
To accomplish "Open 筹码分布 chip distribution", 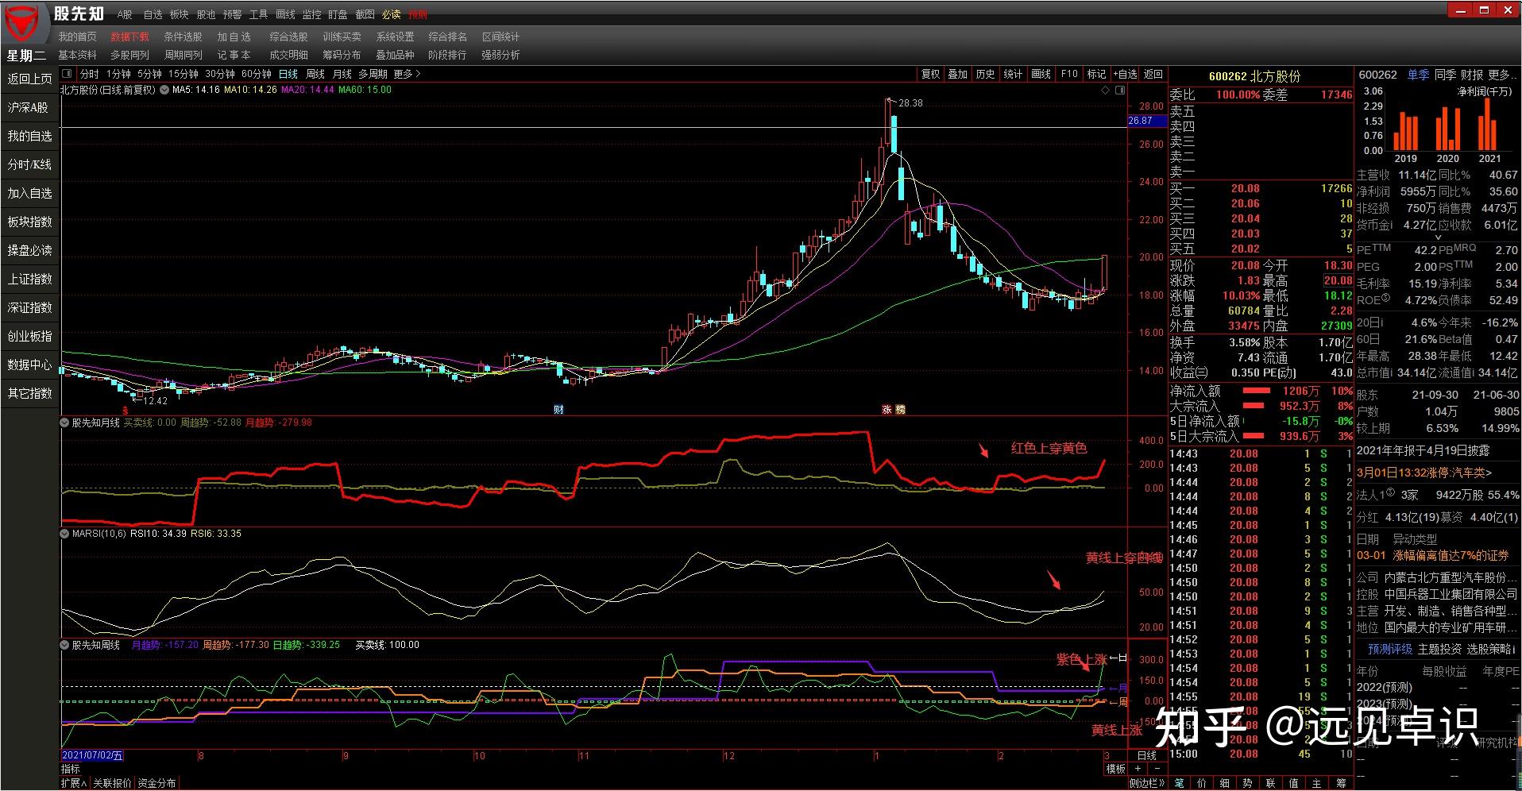I will tap(340, 55).
